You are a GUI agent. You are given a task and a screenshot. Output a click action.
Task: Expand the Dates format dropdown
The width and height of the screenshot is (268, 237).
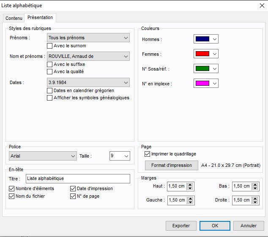pos(88,82)
